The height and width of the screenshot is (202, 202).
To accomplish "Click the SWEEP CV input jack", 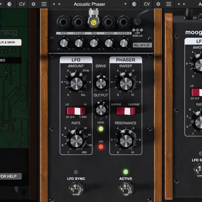I will coord(109,22).
